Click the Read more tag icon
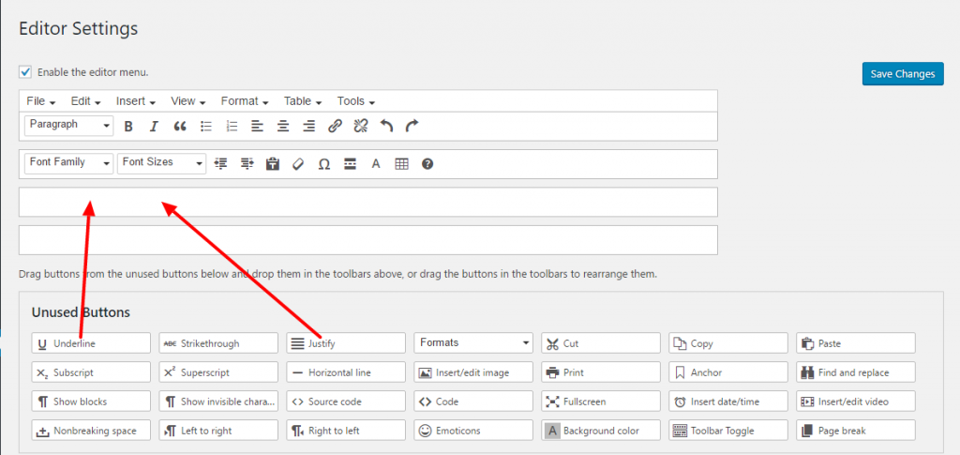Image resolution: width=960 pixels, height=455 pixels. click(351, 164)
